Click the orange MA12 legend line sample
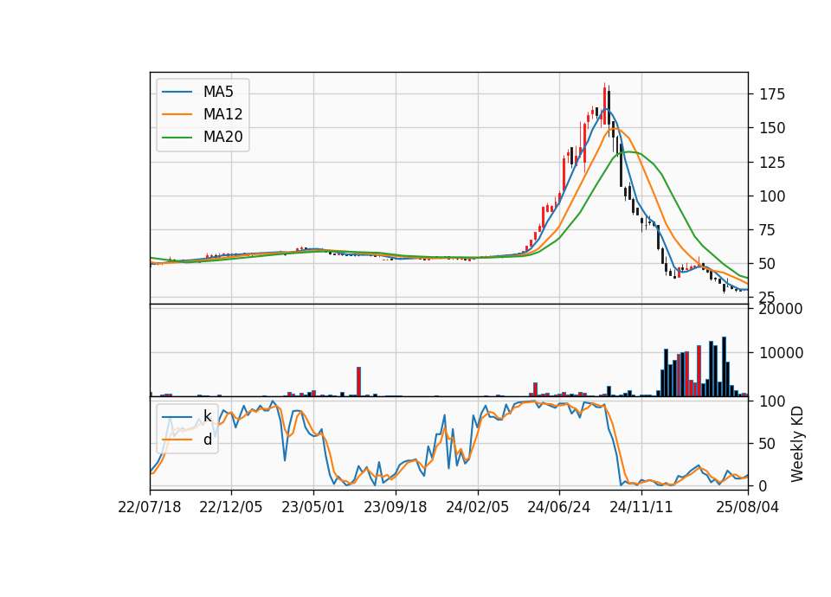The image size is (831, 597). [177, 114]
